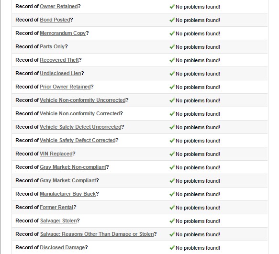Click green checkmark in Salvage: Stolen row
The height and width of the screenshot is (254, 279).
[172, 221]
